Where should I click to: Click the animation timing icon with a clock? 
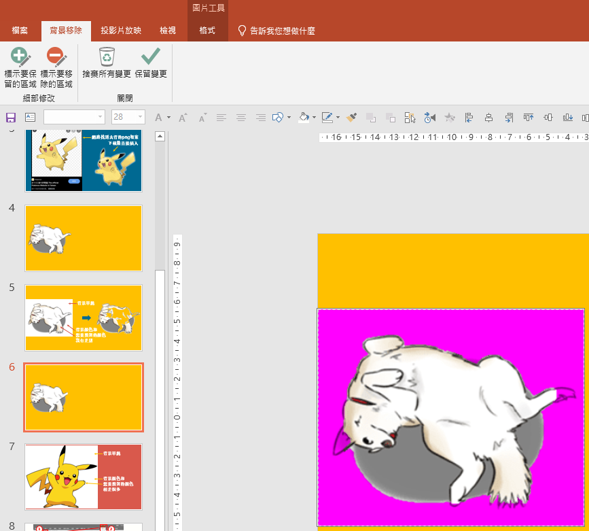point(430,118)
